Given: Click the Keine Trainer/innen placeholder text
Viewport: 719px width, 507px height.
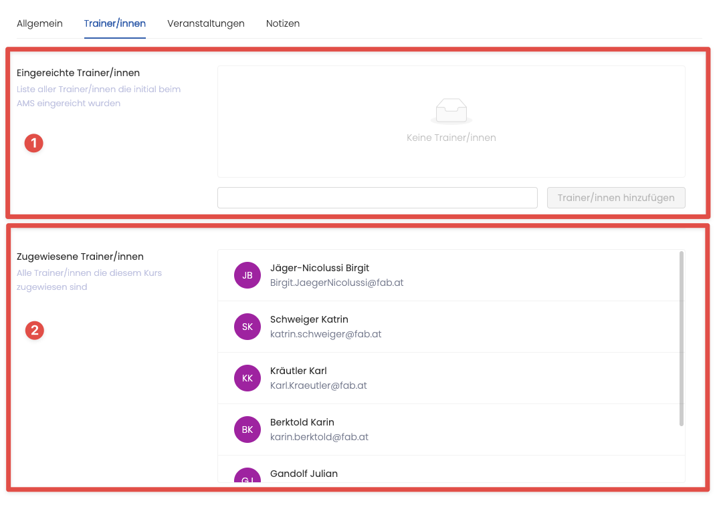Looking at the screenshot, I should pyautogui.click(x=451, y=138).
